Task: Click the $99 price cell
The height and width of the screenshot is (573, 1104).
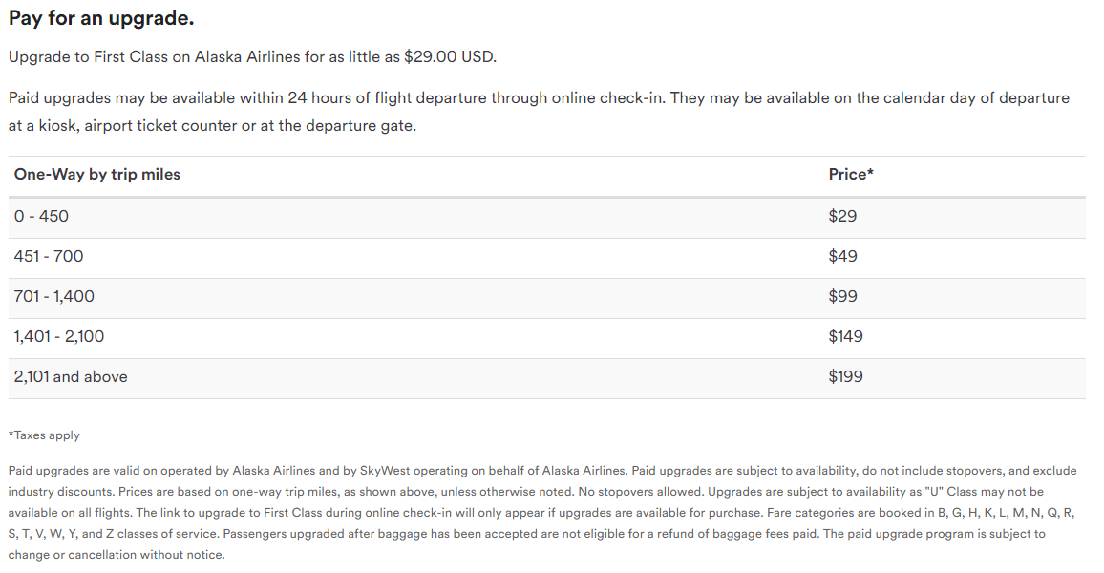Action: [843, 297]
